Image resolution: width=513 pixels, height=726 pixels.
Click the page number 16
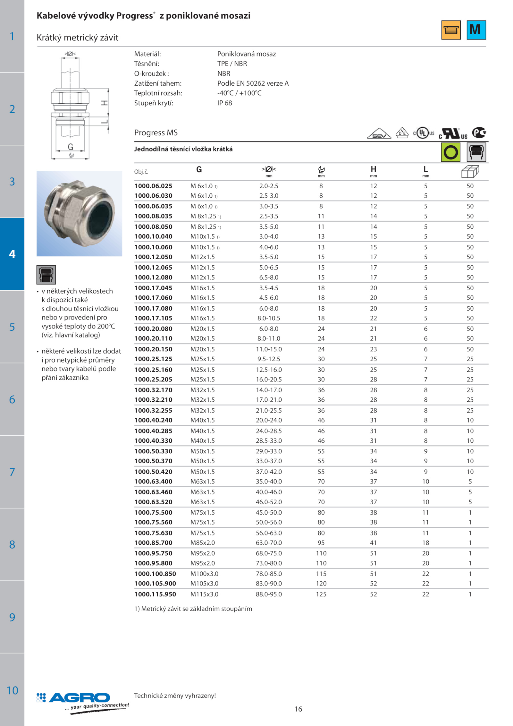tap(298, 709)
